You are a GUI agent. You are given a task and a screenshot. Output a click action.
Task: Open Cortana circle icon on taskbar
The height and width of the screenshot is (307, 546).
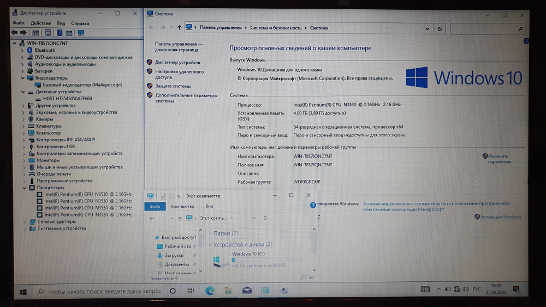point(173,291)
